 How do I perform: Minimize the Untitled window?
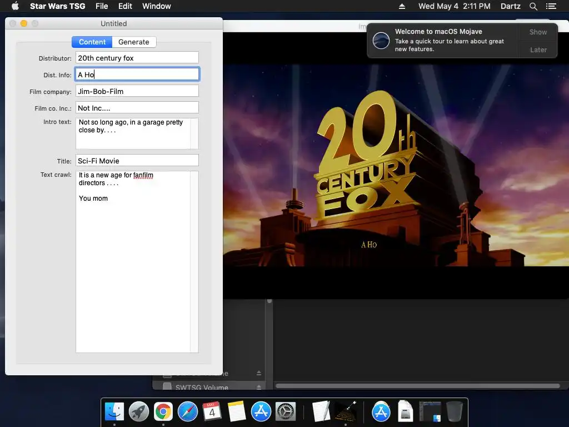[x=24, y=23]
